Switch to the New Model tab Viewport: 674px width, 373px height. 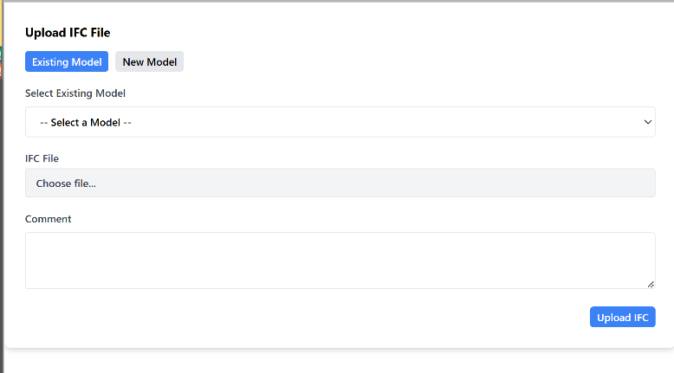coord(149,62)
